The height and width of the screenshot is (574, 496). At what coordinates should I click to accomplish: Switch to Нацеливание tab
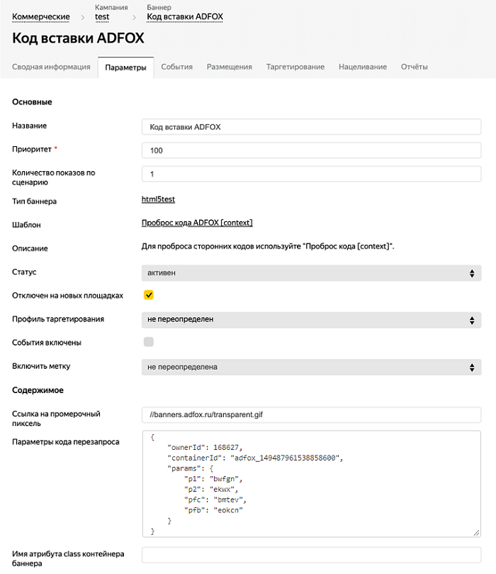point(362,67)
